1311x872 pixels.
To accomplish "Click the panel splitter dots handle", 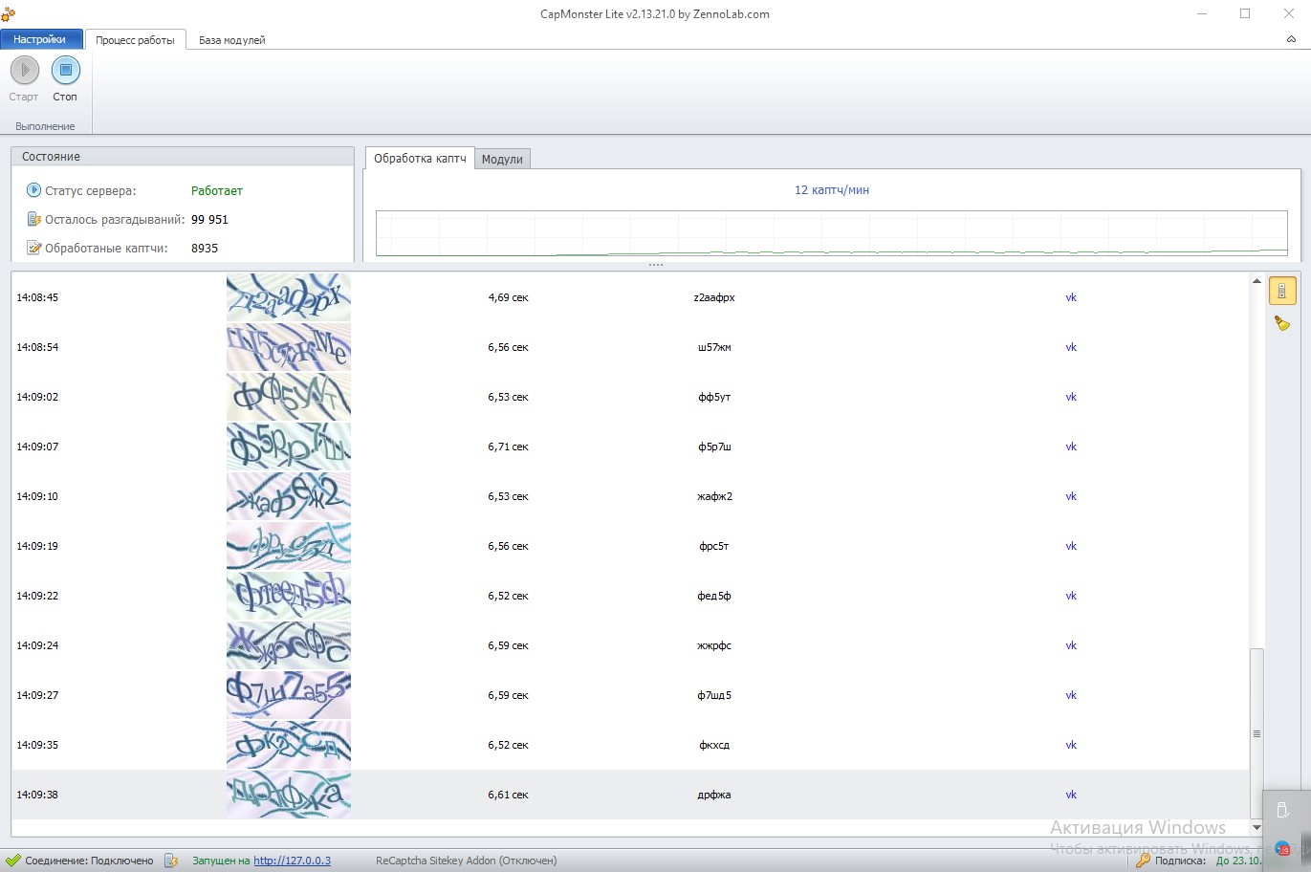I will coord(655,265).
